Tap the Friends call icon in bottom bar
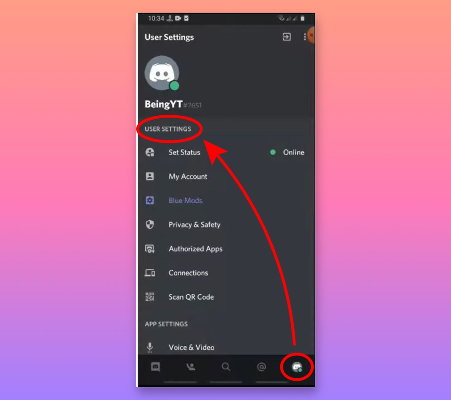Screen dimensions: 451x400 (x=191, y=366)
